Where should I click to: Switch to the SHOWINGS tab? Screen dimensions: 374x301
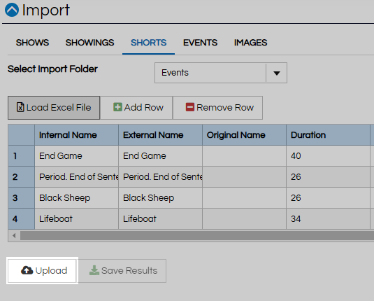point(90,43)
